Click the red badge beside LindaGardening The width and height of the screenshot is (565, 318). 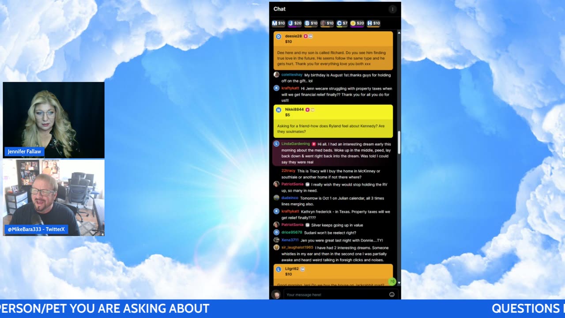(313, 144)
